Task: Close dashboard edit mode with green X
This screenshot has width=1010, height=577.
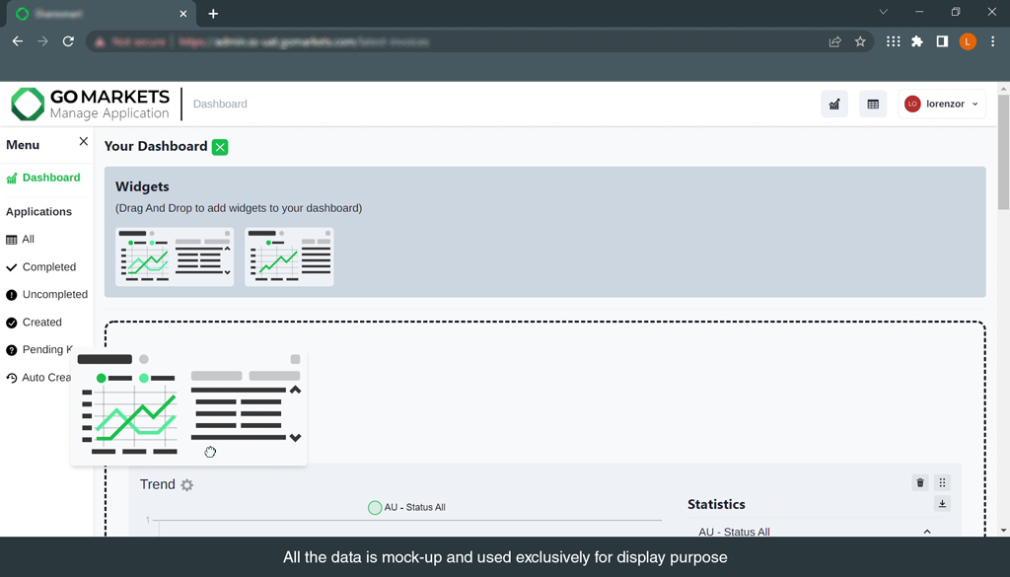Action: pos(220,148)
